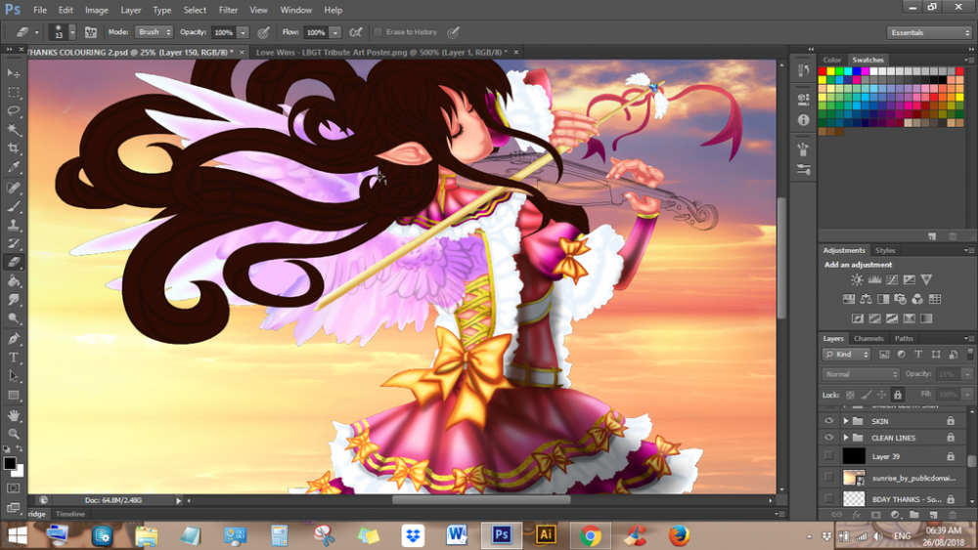Select the Horizontal Type tool

click(14, 358)
